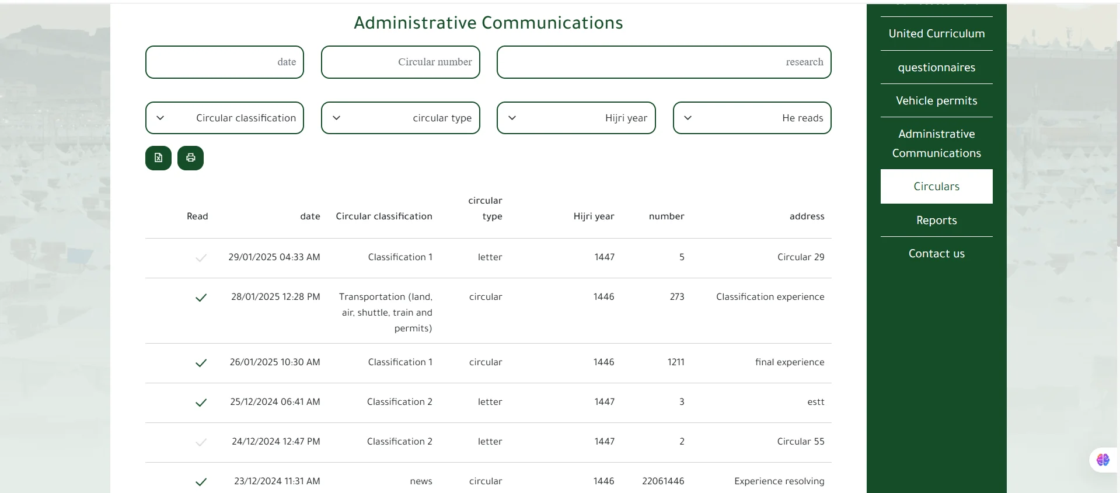Toggle read checkmark for final experience row

click(x=201, y=363)
